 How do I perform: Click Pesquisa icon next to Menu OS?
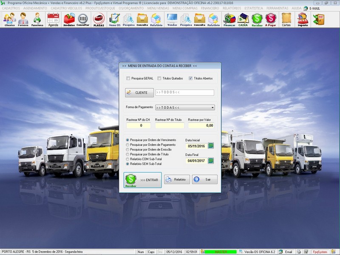pos(129,20)
